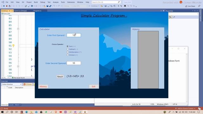Open the Build menu
Screen dimensions: 203x114
pyautogui.click(x=36, y=2)
